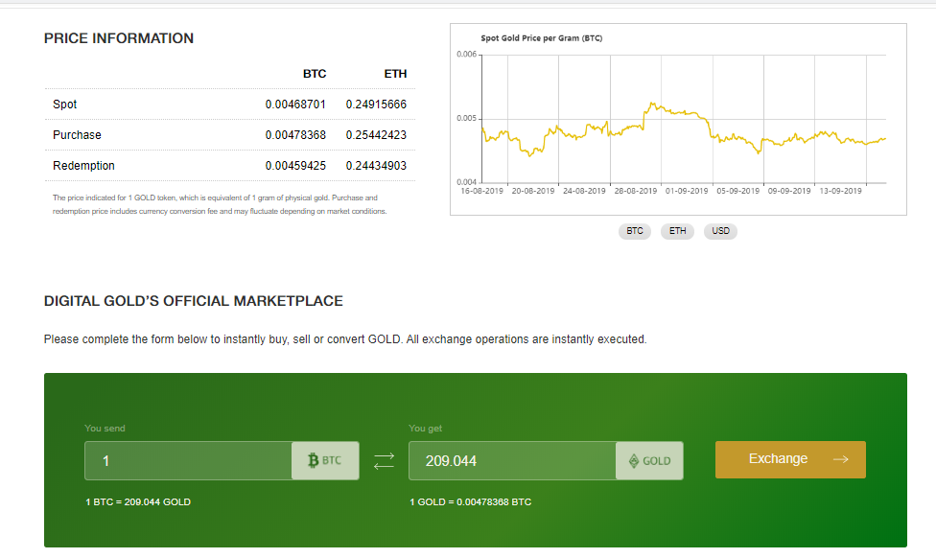Click the ETH column header
Viewport: 936px width, 558px height.
(395, 74)
